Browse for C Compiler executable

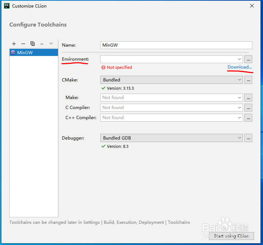click(248, 108)
